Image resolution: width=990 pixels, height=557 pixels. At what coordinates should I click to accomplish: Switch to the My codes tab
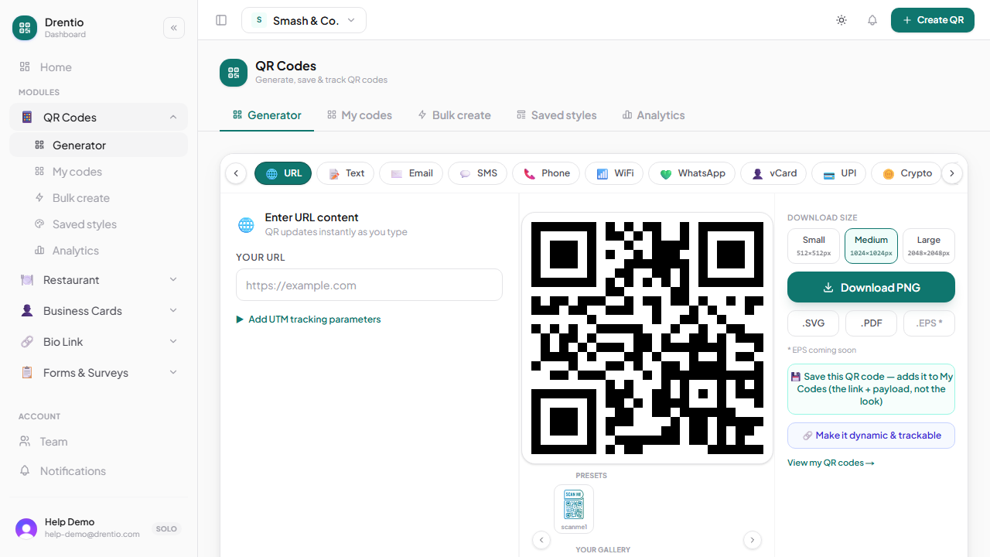[x=360, y=115]
